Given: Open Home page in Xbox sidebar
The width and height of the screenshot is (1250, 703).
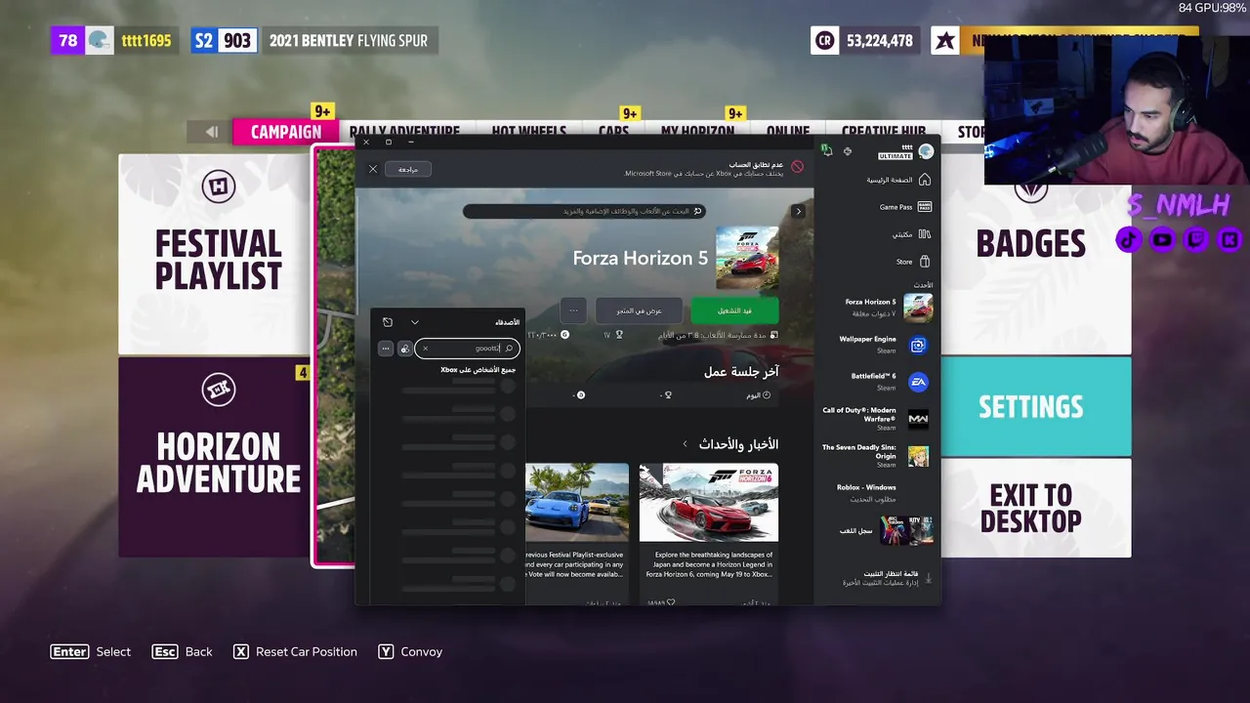Looking at the screenshot, I should (x=898, y=180).
